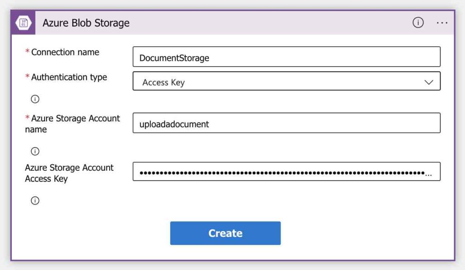Click into the Connection name field
Viewport: 465px width, 270px height.
286,56
